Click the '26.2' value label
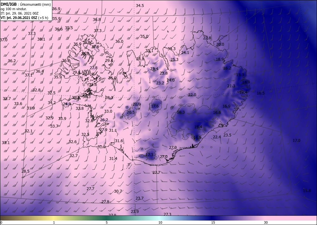The image size is (317, 225). click(x=104, y=120)
